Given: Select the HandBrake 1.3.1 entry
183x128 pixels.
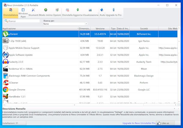Looking at the screenshot, I should tap(17, 96).
